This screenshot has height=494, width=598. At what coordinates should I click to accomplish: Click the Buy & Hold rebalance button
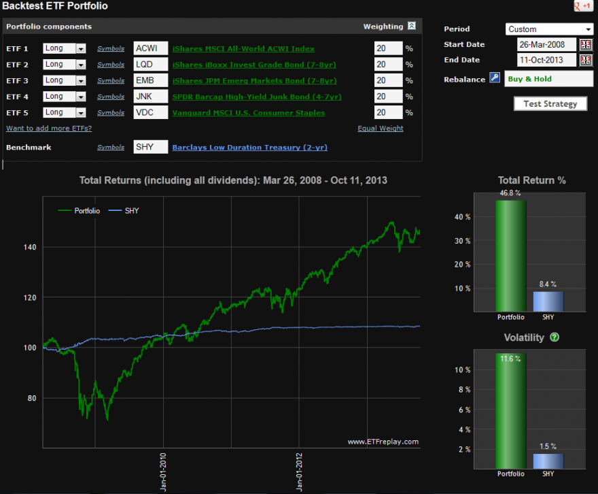click(547, 79)
